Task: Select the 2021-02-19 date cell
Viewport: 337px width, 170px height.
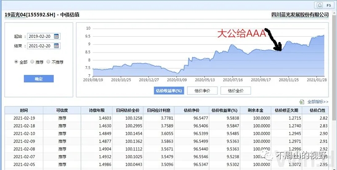Action: pos(24,118)
